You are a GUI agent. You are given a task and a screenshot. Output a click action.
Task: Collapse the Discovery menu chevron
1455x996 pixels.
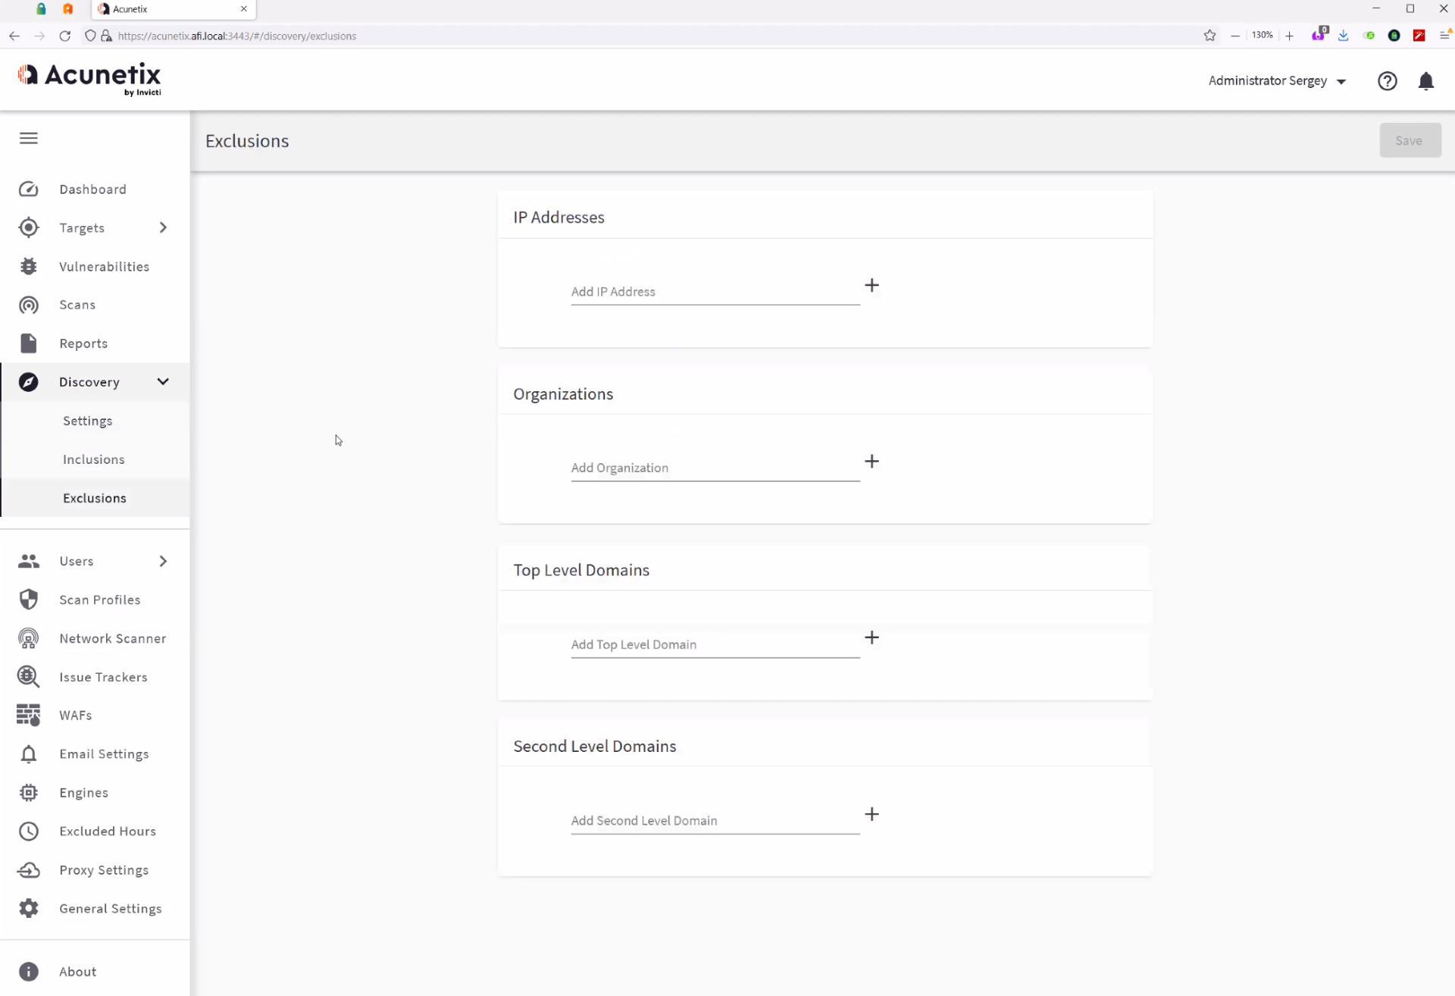(163, 381)
